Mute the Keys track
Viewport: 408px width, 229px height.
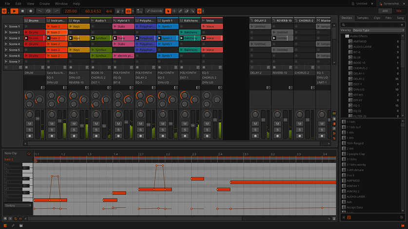tap(74, 124)
